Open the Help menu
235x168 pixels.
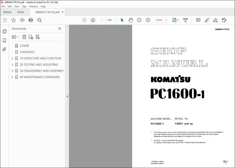43,6
